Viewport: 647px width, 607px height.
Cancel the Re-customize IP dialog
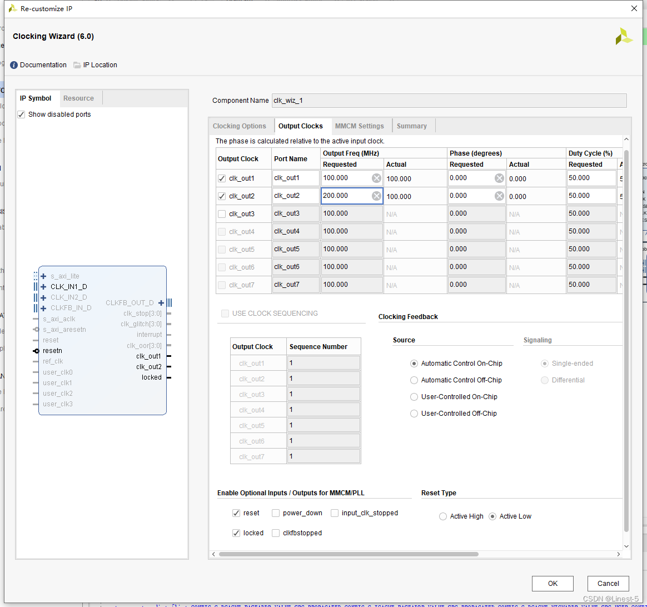coord(608,583)
